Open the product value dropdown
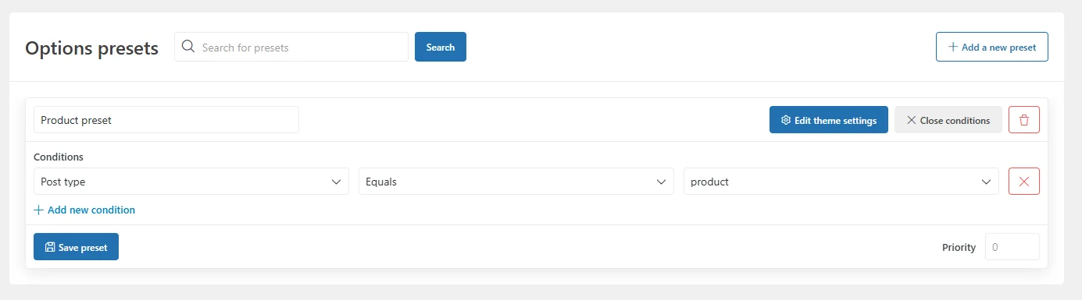1082x300 pixels. (841, 182)
